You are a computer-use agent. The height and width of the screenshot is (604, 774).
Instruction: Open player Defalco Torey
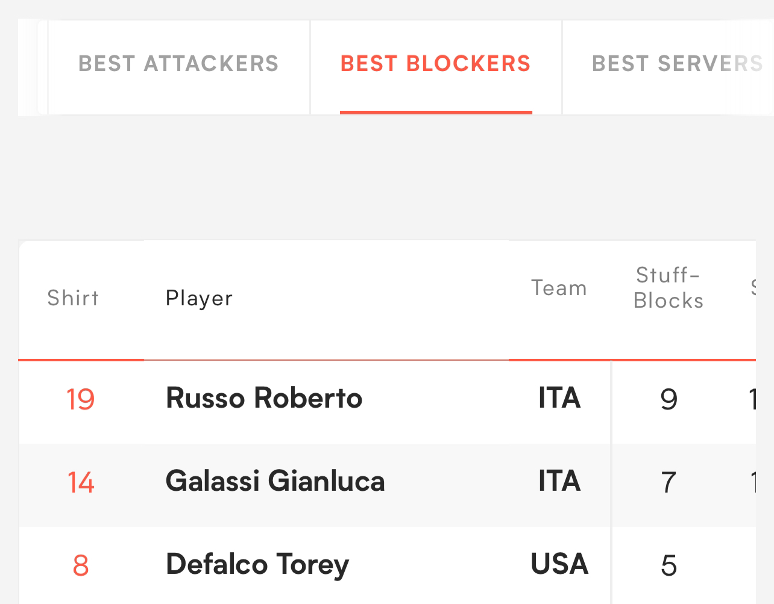pyautogui.click(x=257, y=565)
